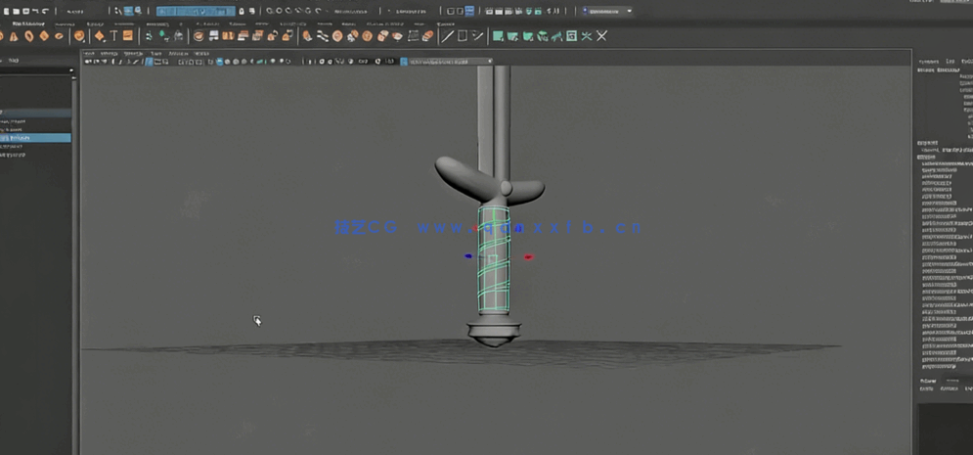This screenshot has width=973, height=455.
Task: Open the UV Editor green square icon
Action: tap(498, 36)
